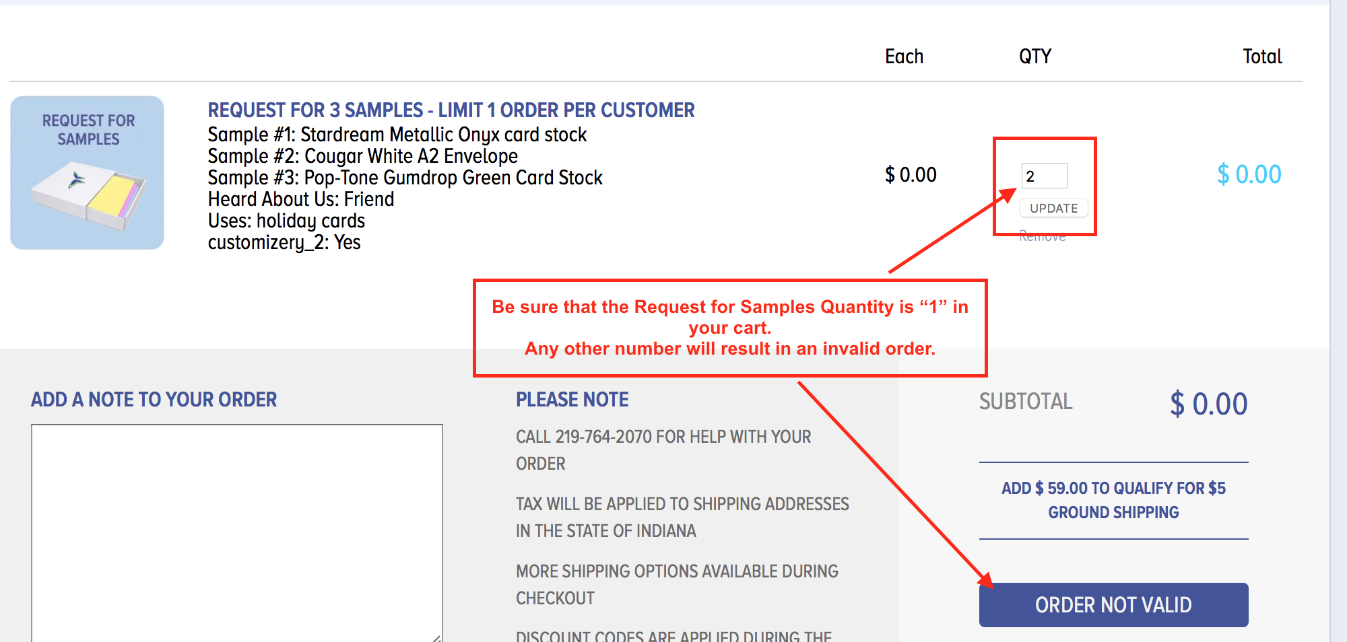Image resolution: width=1347 pixels, height=642 pixels.
Task: Click the note textarea resize handle
Action: (438, 637)
